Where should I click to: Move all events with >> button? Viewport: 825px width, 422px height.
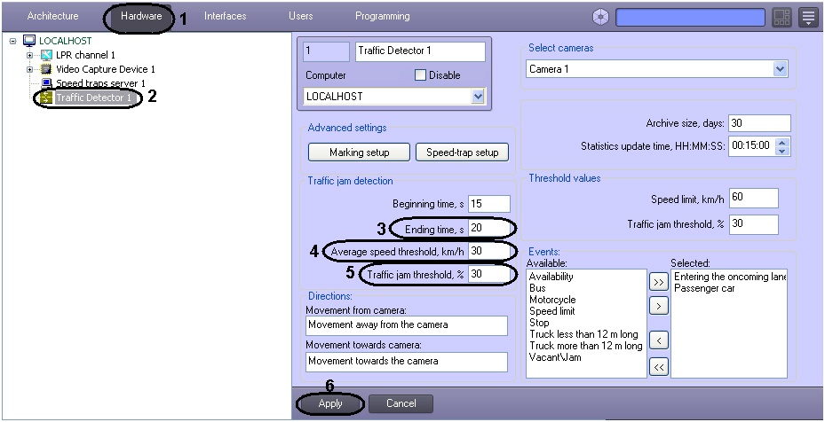(x=658, y=282)
